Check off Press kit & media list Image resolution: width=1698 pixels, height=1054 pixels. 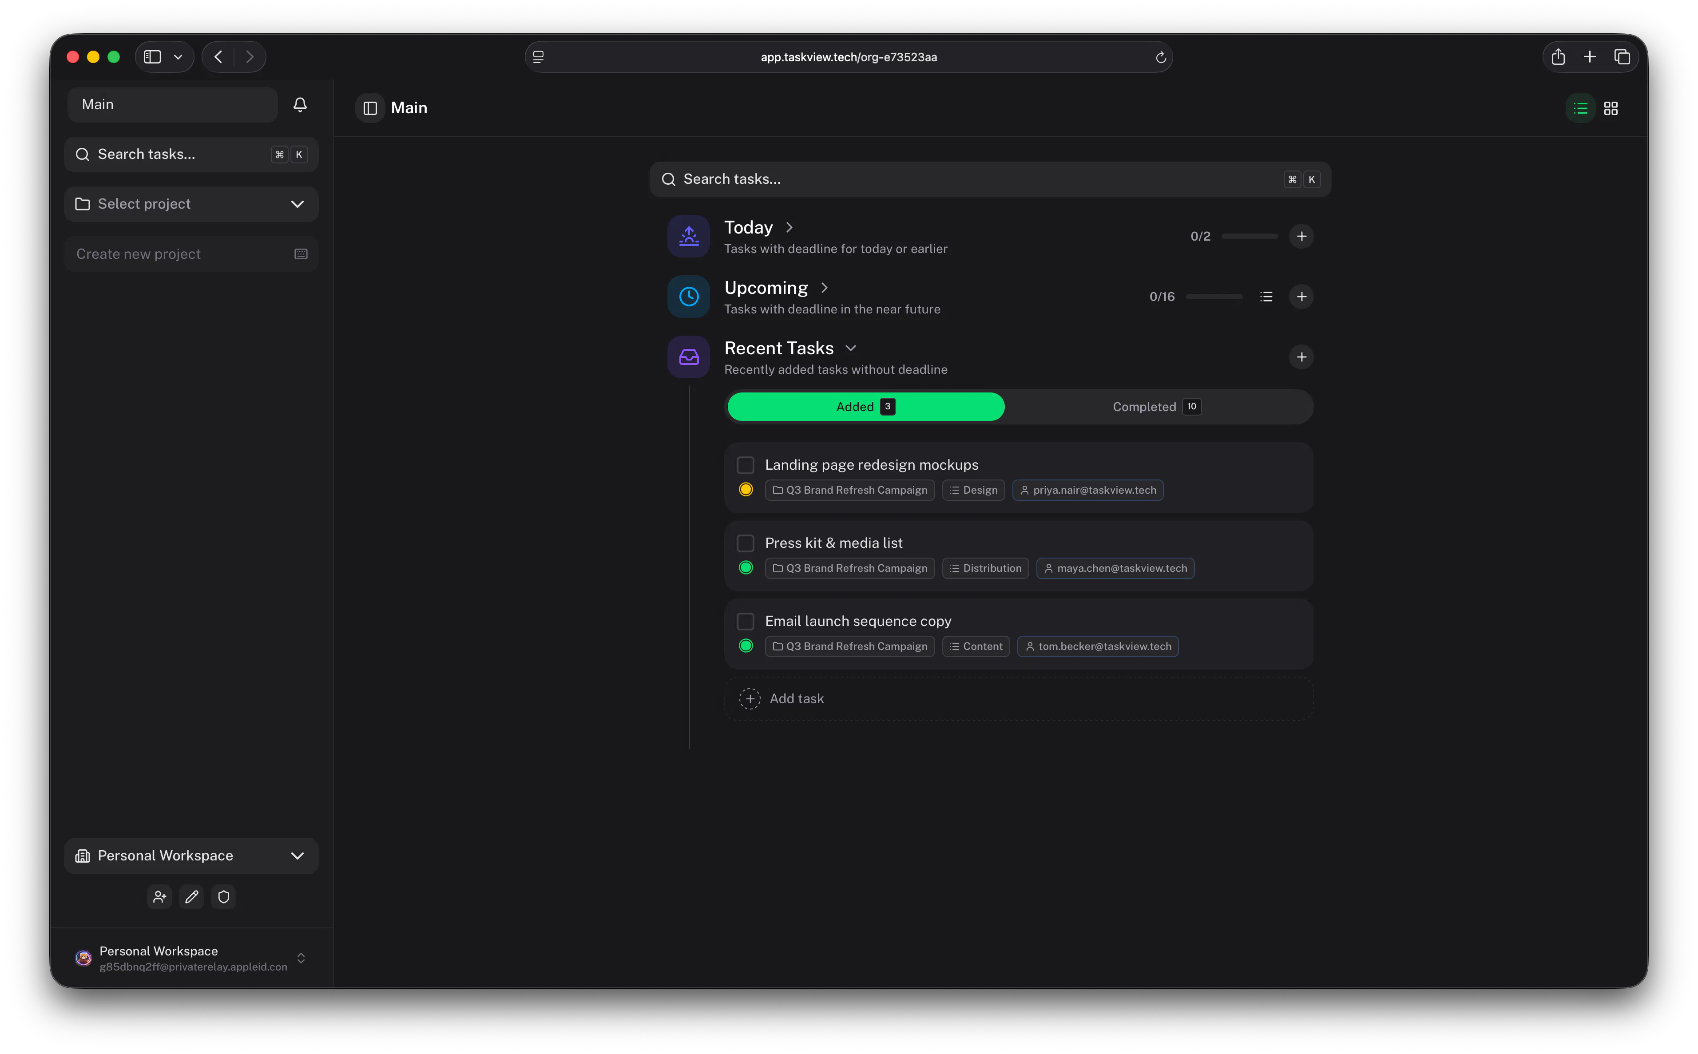point(745,543)
